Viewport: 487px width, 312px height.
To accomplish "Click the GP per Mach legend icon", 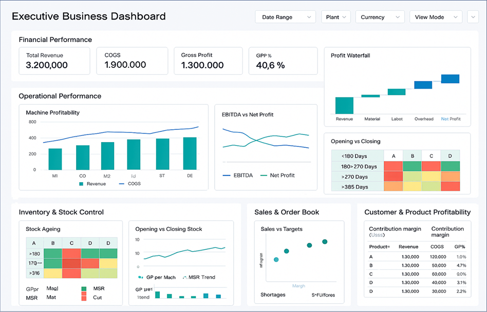I will 141,277.
